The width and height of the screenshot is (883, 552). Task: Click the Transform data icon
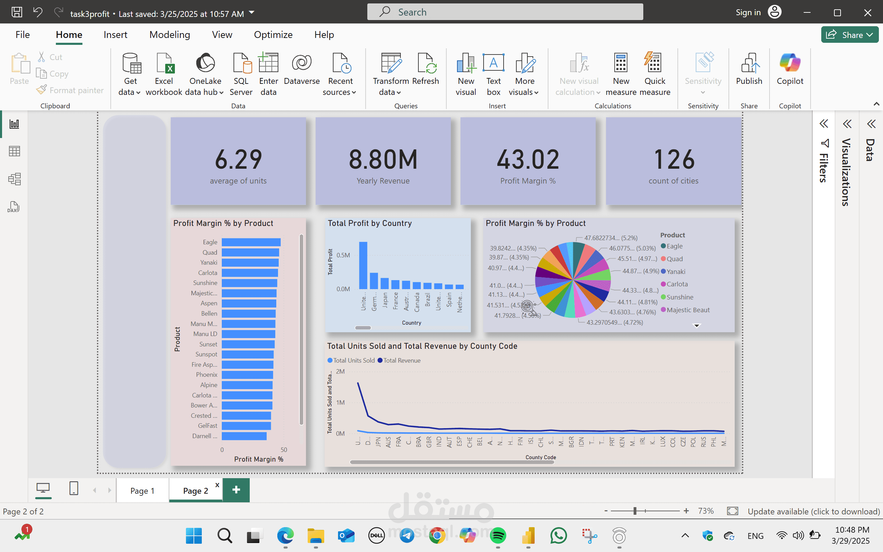(x=390, y=63)
